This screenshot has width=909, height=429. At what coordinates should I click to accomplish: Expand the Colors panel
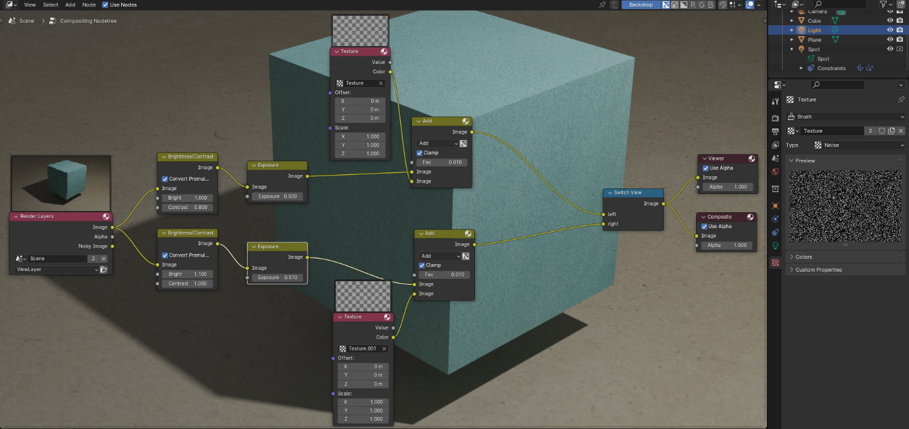pyautogui.click(x=804, y=257)
